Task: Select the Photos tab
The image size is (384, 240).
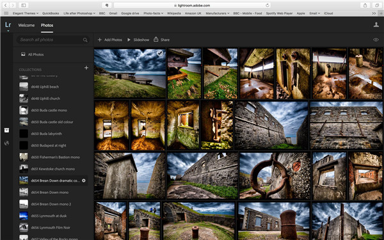Action: [47, 25]
